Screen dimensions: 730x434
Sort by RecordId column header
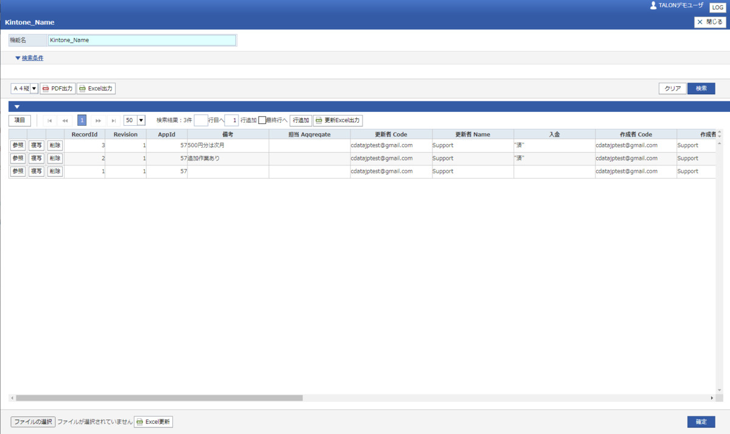(x=85, y=134)
